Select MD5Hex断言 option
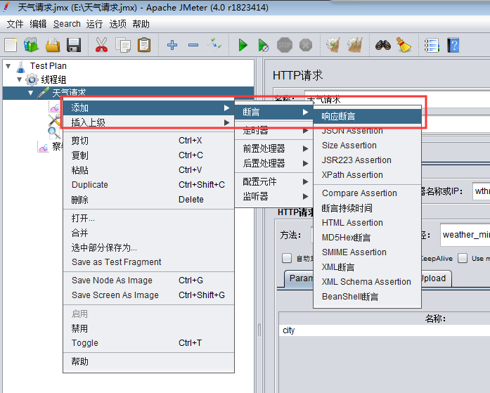 (367, 238)
